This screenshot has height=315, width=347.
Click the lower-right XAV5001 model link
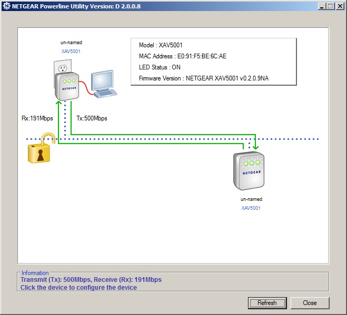click(251, 208)
